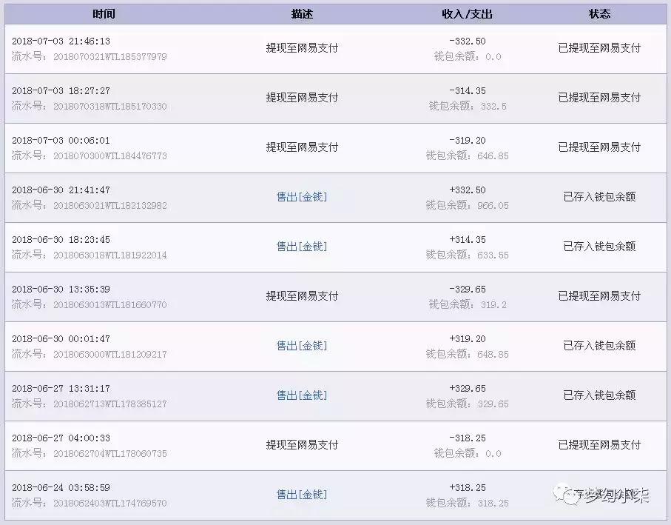Select 售出[金钱] on the 2018-06-27 13:31:17 row
671x525 pixels.
[x=301, y=395]
